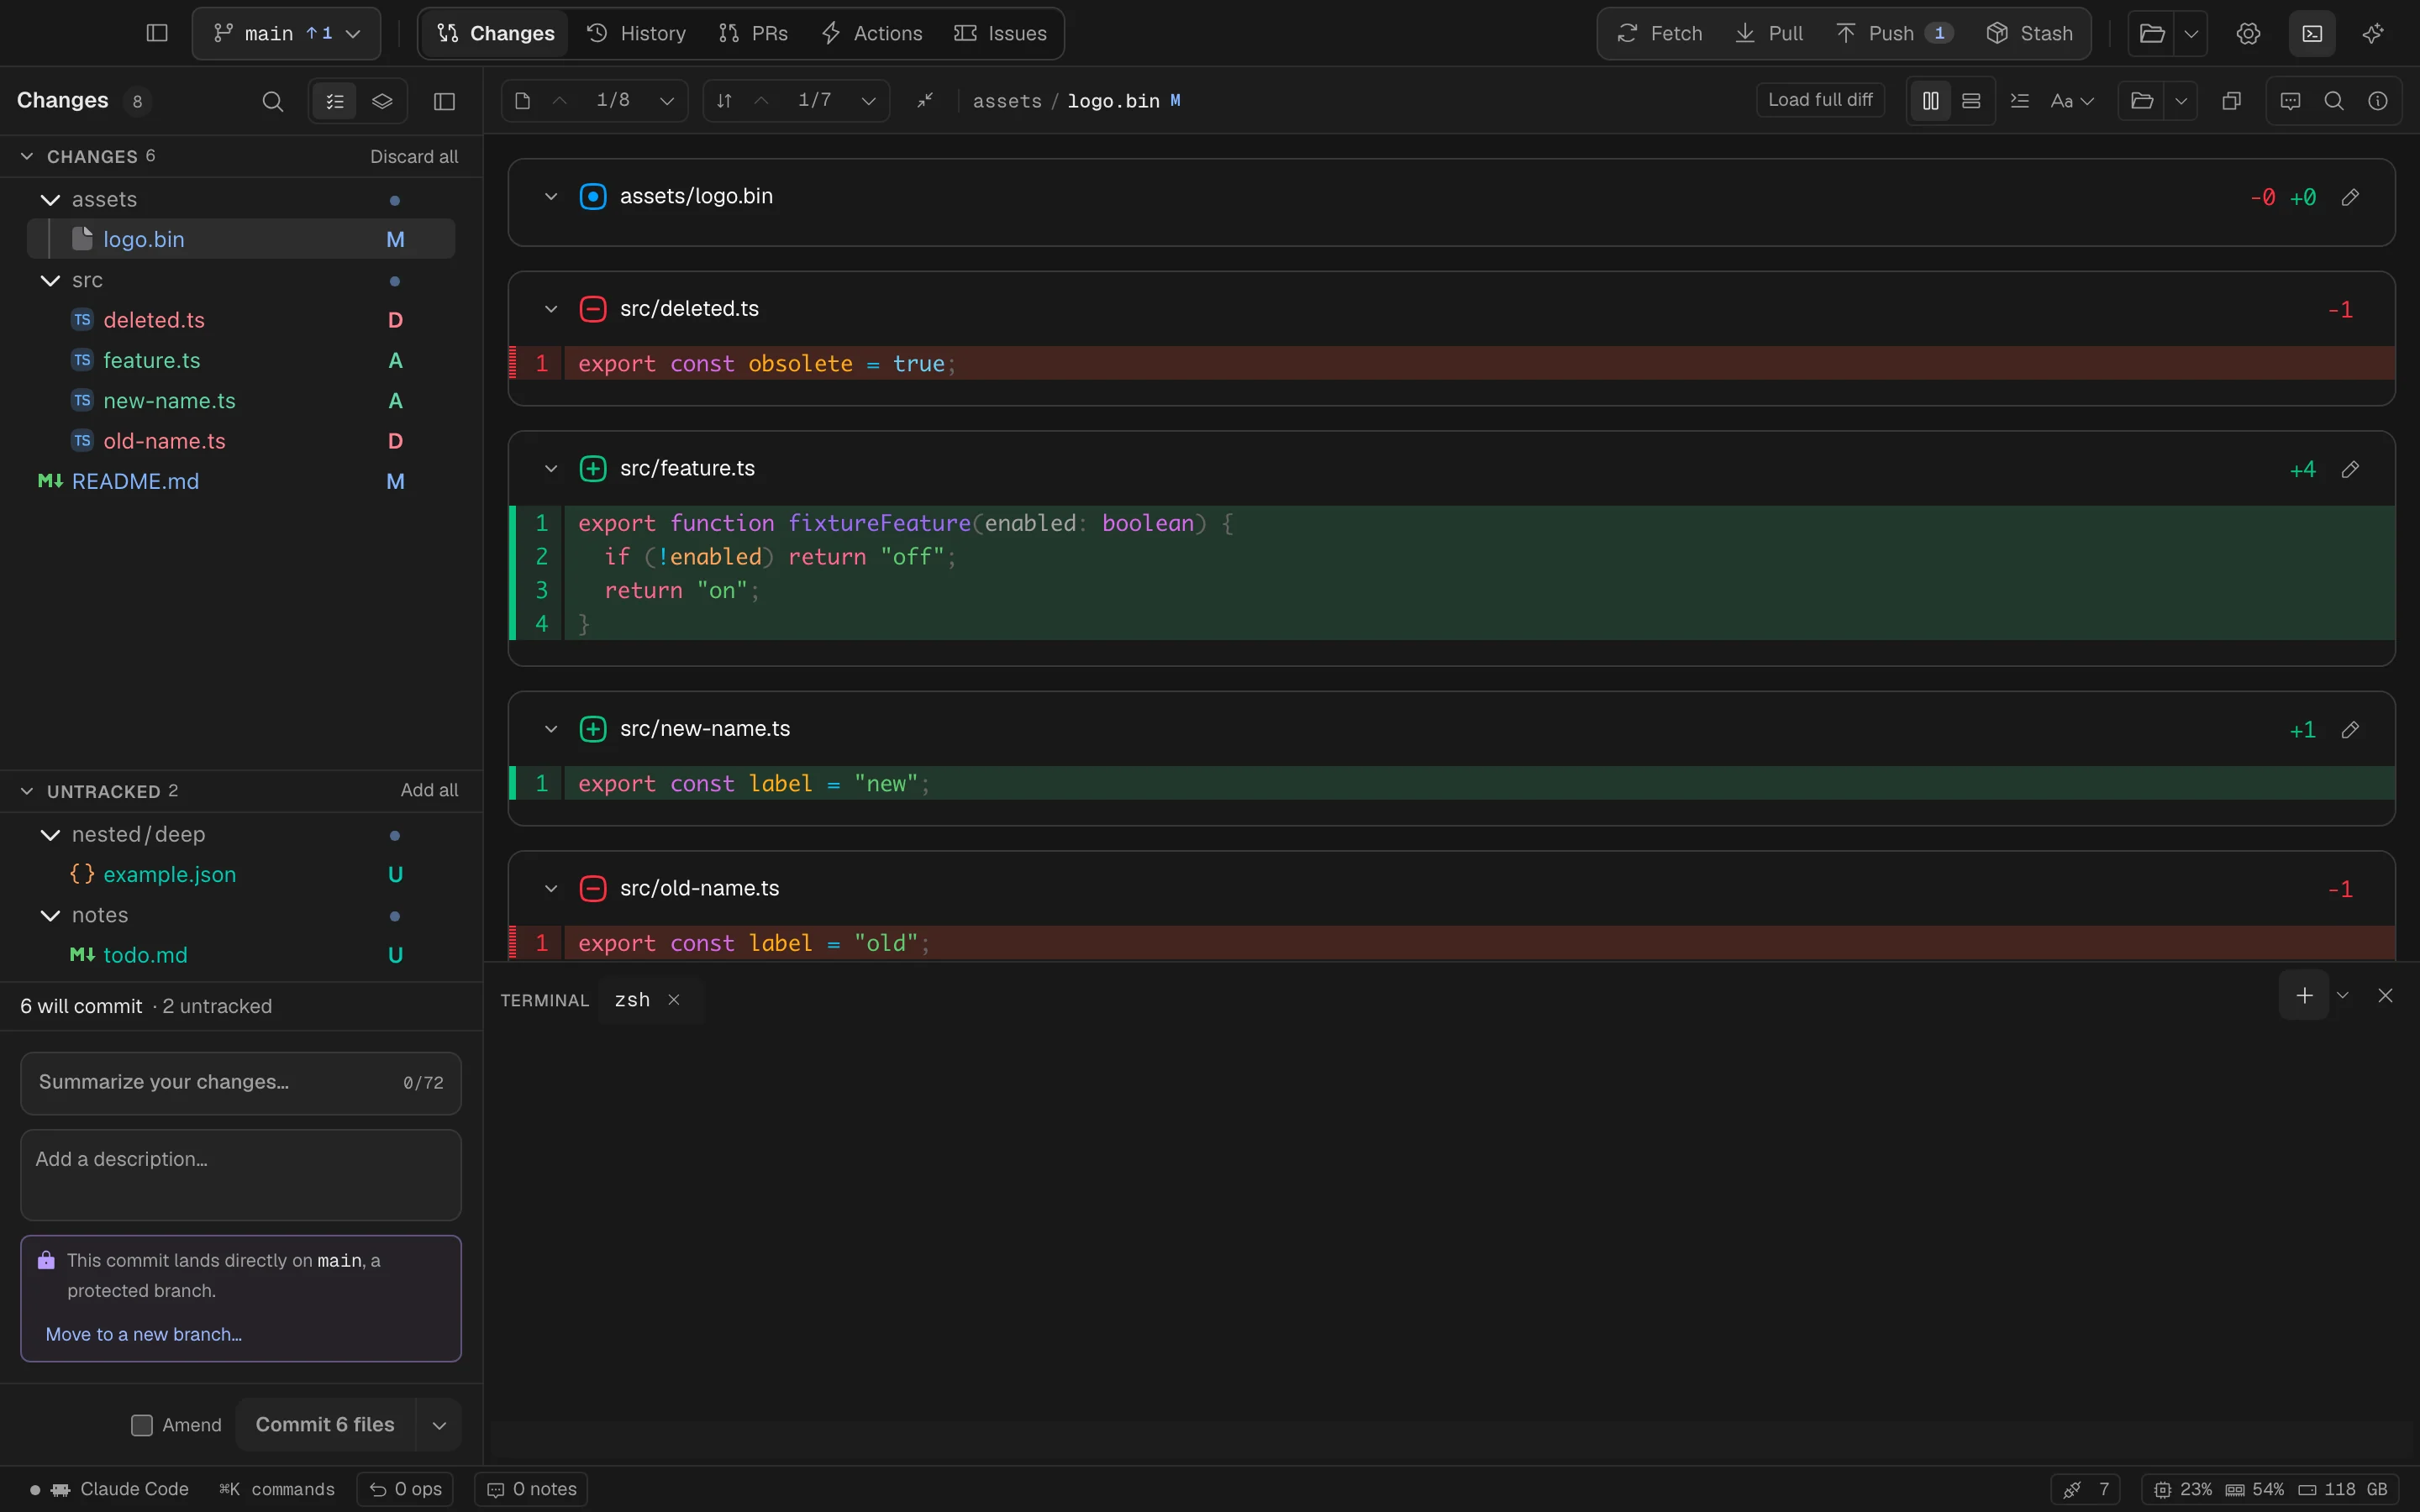
Task: Collapse the CHANGES section
Action: pyautogui.click(x=27, y=156)
